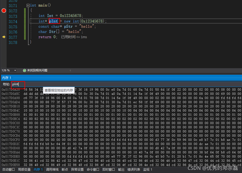Click memory address 0x017D0E58 row label
This screenshot has width=242, height=173.
pyautogui.click(x=11, y=165)
